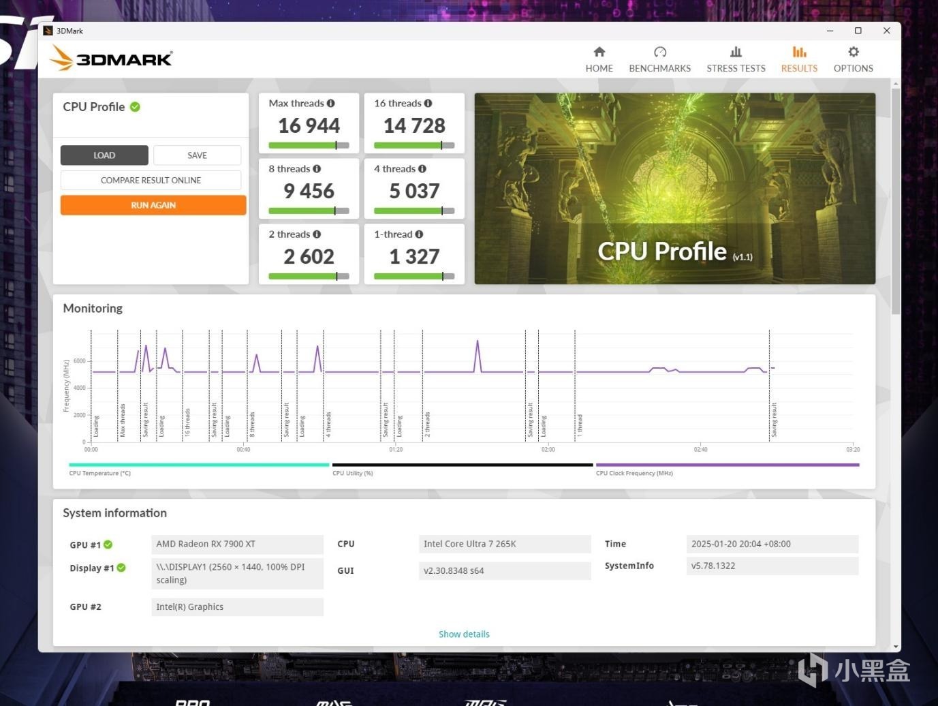Click the orange Results chart icon
The height and width of the screenshot is (706, 938).
(x=800, y=52)
